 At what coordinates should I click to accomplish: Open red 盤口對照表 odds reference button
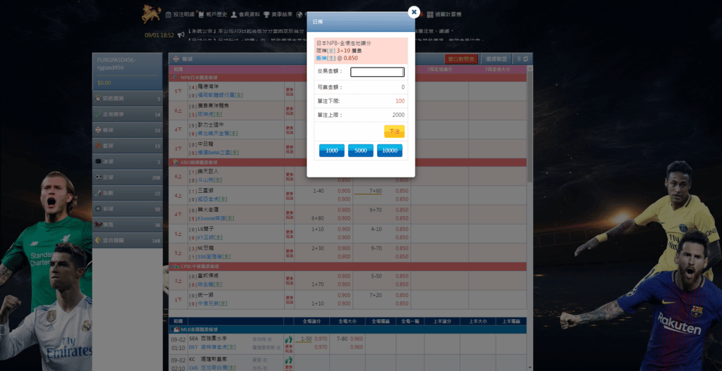[461, 59]
